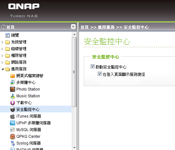
Task: Expand the 系統管理 tree node arrow
Action: coord(2,42)
